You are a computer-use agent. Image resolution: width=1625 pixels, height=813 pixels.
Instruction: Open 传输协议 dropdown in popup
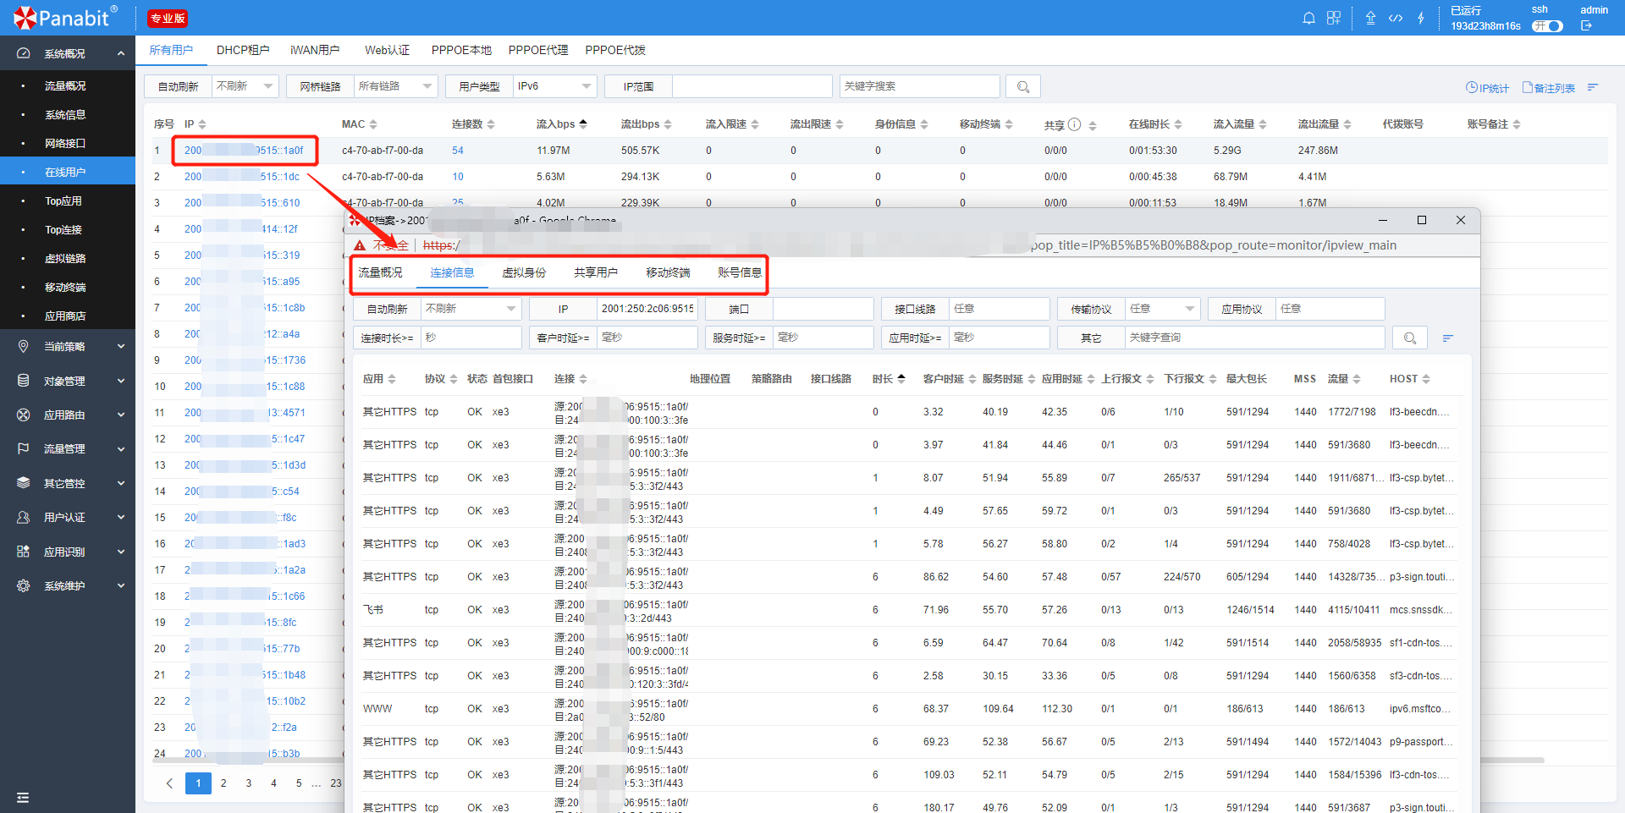pyautogui.click(x=1163, y=309)
